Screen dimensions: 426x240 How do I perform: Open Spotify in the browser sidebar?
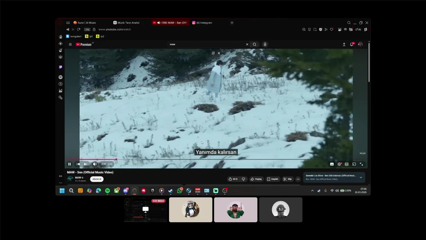60,77
